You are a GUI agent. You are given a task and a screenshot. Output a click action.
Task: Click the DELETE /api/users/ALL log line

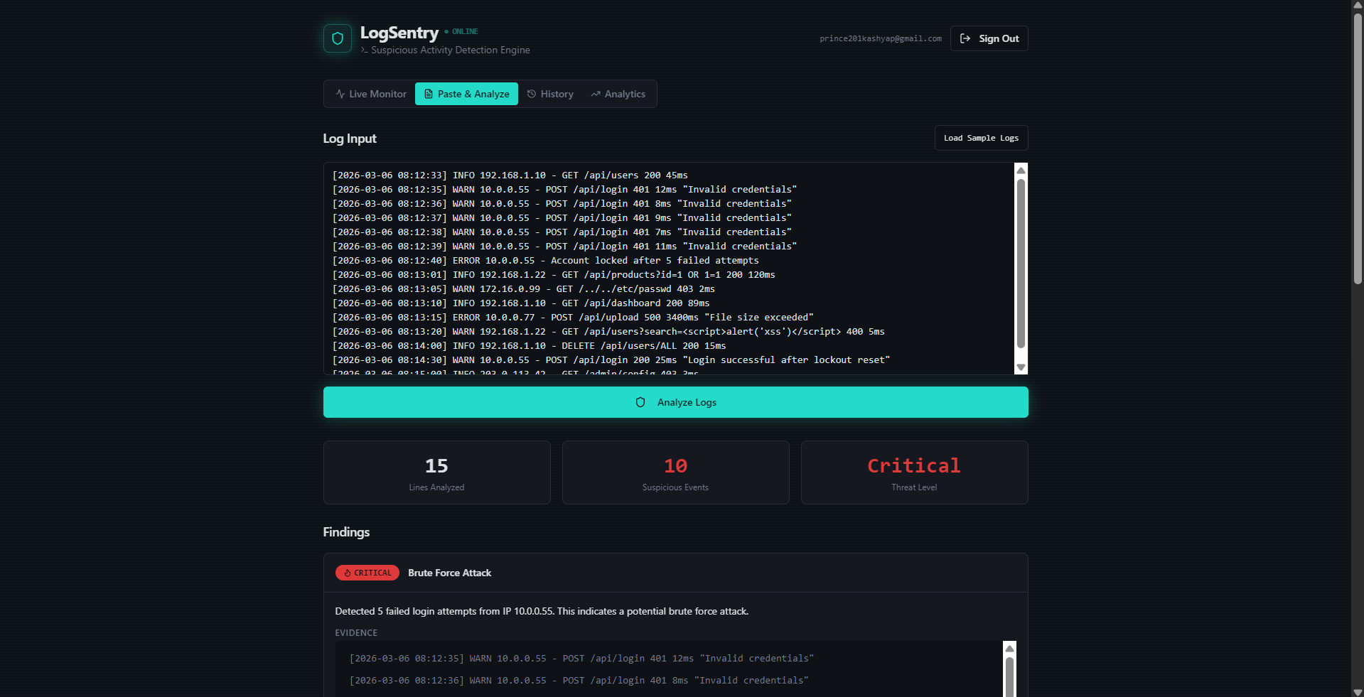[x=530, y=345]
